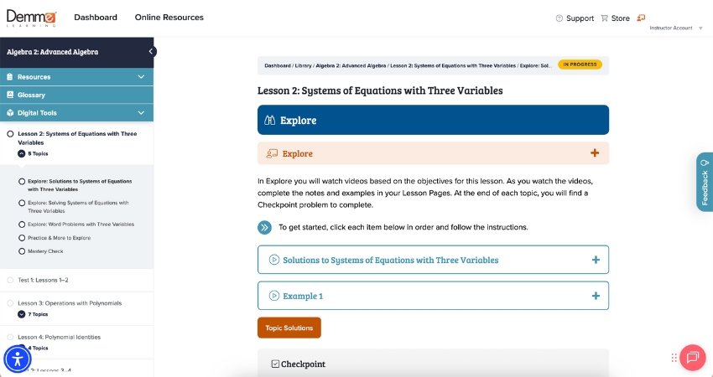This screenshot has width=713, height=377.
Task: Click the Store shopping cart icon
Action: click(604, 18)
